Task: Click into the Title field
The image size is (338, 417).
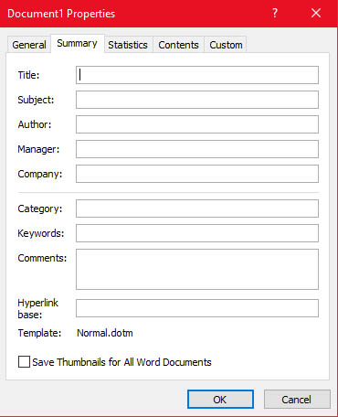Action: coord(197,75)
